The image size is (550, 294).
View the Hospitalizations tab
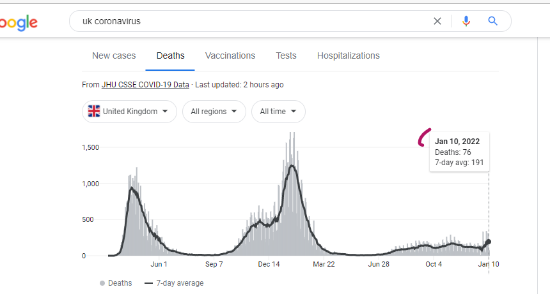(x=348, y=55)
